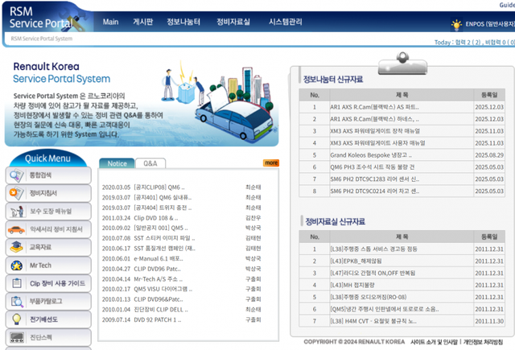This screenshot has width=515, height=350.
Task: Click the 전기배선도 light bulb icon
Action: 16,319
